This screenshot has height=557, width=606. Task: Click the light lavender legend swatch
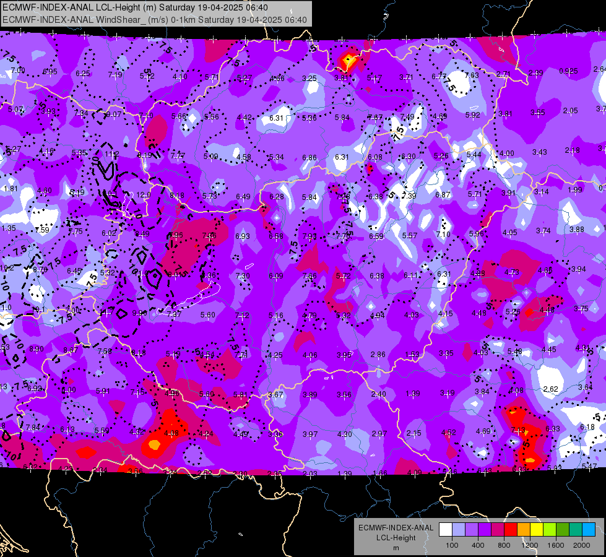click(x=459, y=530)
